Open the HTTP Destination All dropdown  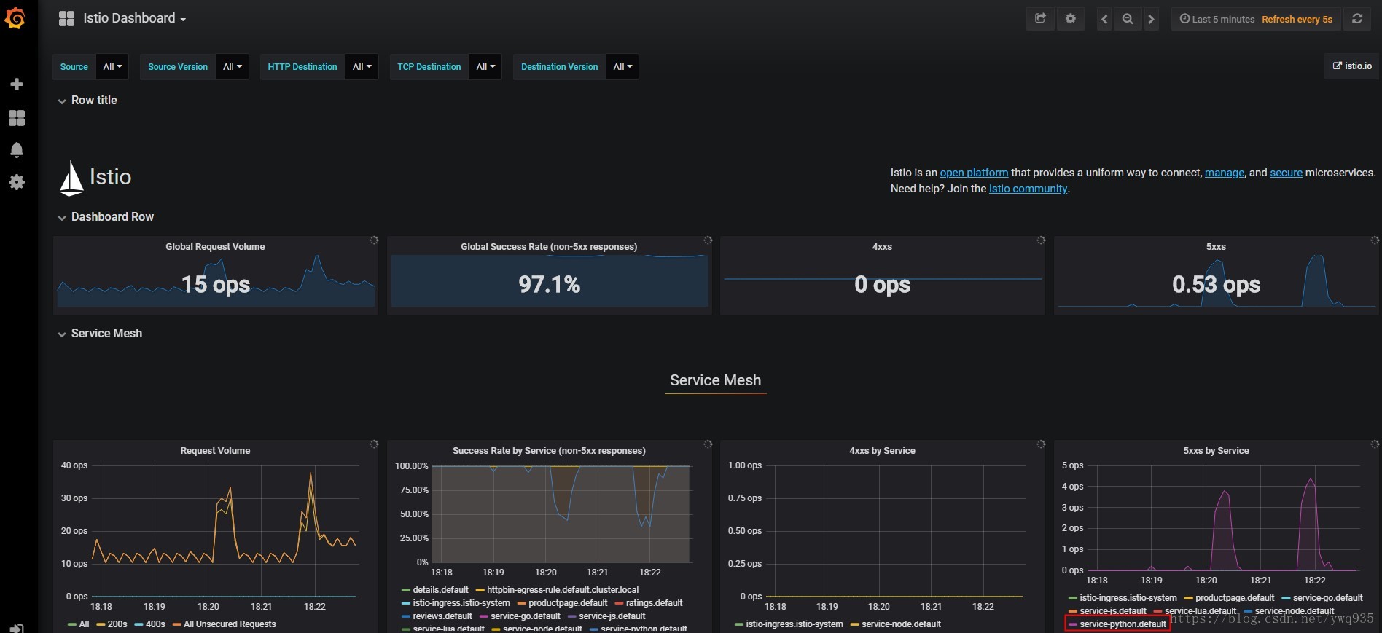click(x=362, y=66)
